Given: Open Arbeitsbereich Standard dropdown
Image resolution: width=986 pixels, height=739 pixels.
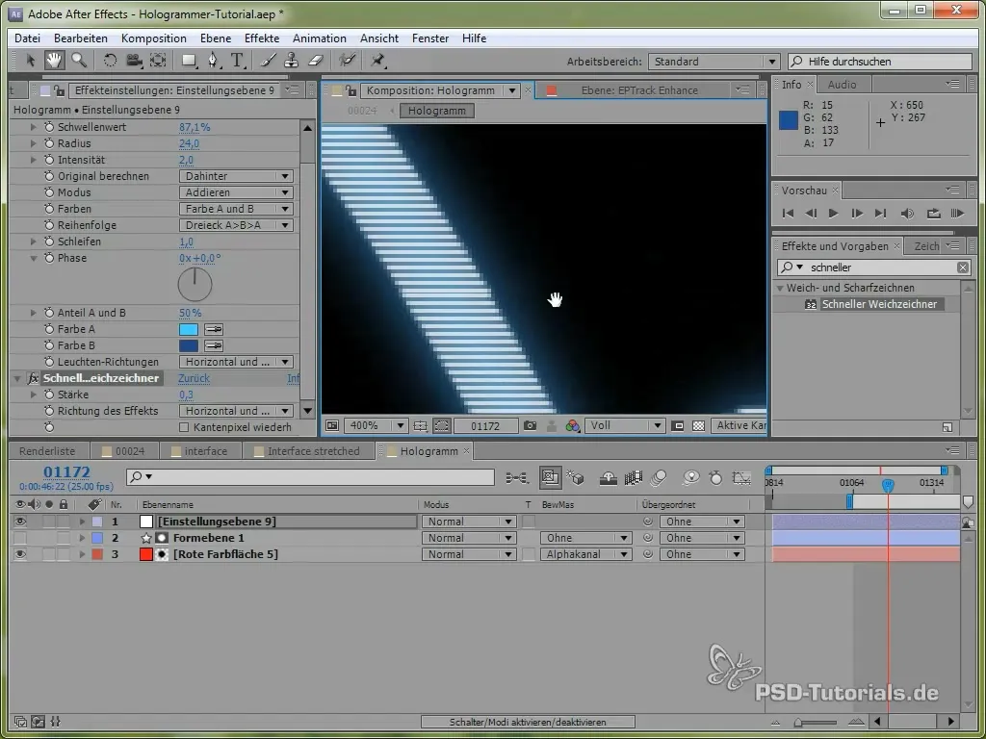Looking at the screenshot, I should click(714, 62).
